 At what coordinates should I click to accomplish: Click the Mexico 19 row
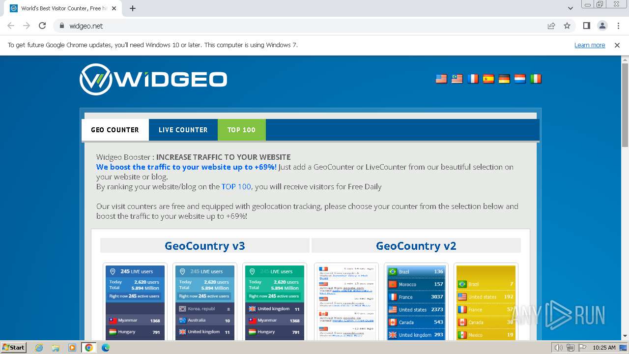pyautogui.click(x=486, y=335)
